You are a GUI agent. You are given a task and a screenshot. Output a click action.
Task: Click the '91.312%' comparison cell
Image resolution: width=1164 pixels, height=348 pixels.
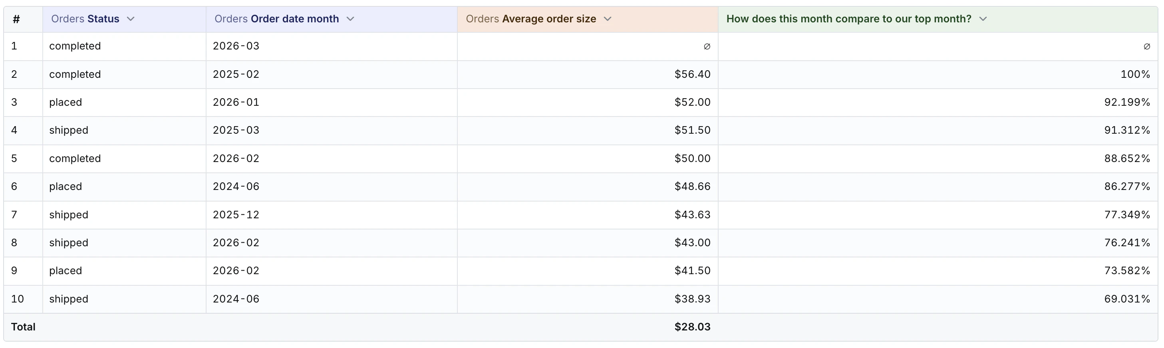938,130
